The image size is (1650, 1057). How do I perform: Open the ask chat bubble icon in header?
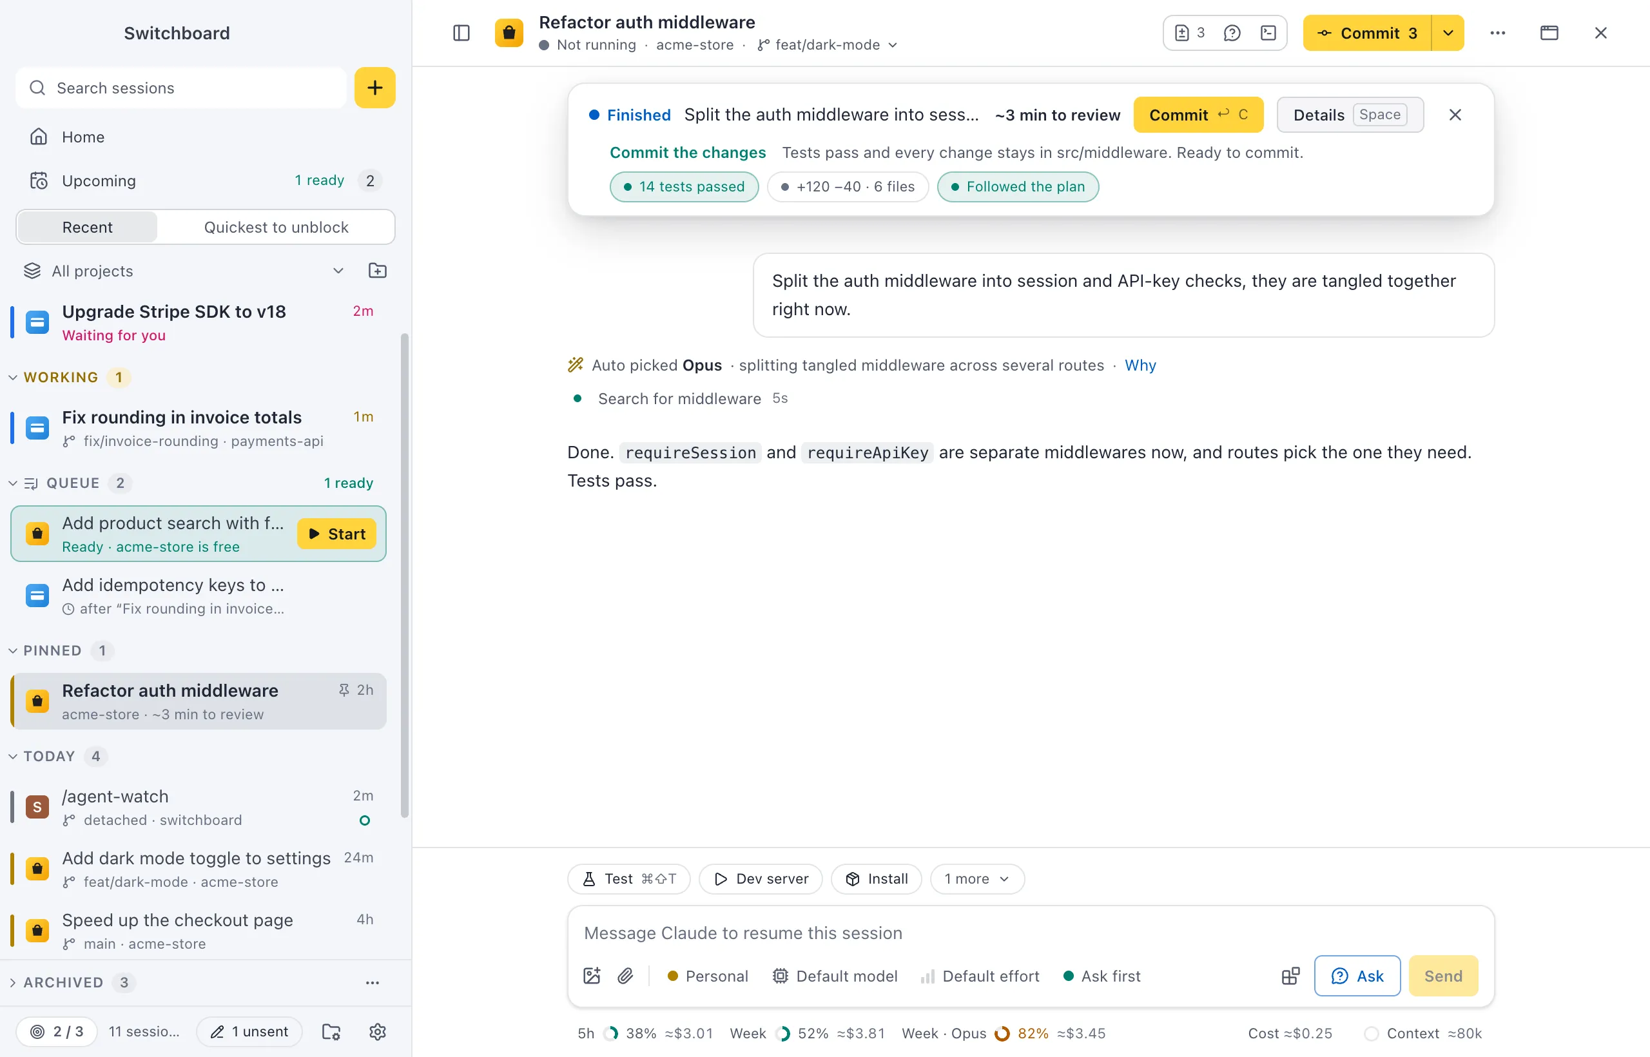pyautogui.click(x=1232, y=33)
